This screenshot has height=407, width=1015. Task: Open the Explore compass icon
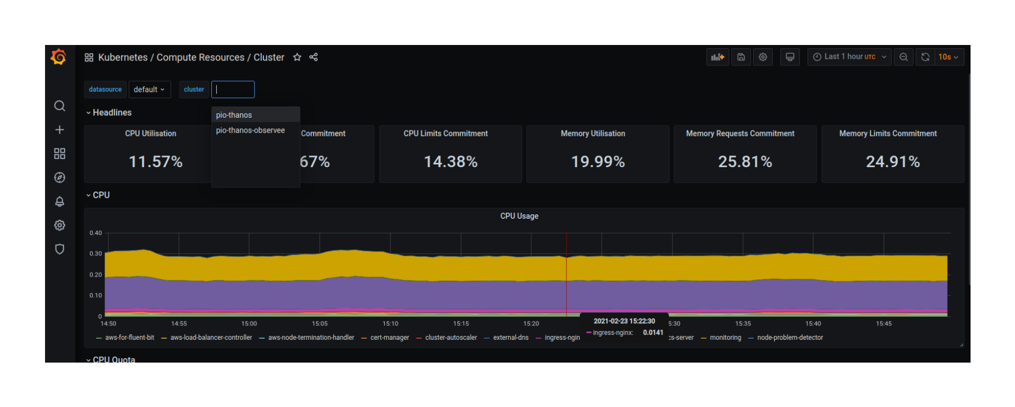click(x=59, y=177)
